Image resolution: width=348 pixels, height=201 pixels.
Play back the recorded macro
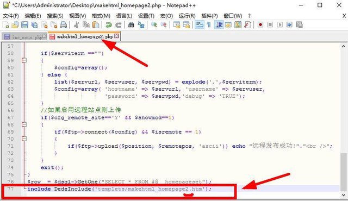coord(279,25)
